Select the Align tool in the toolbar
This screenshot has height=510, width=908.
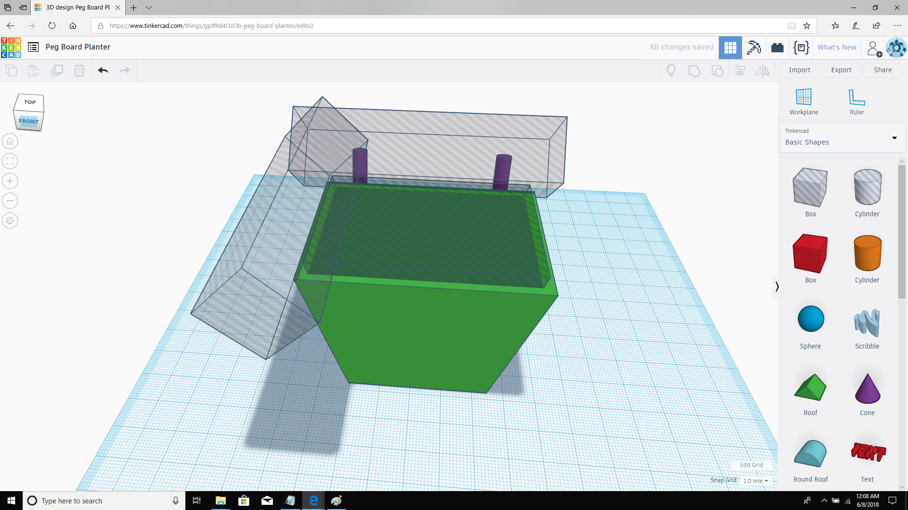(x=741, y=70)
